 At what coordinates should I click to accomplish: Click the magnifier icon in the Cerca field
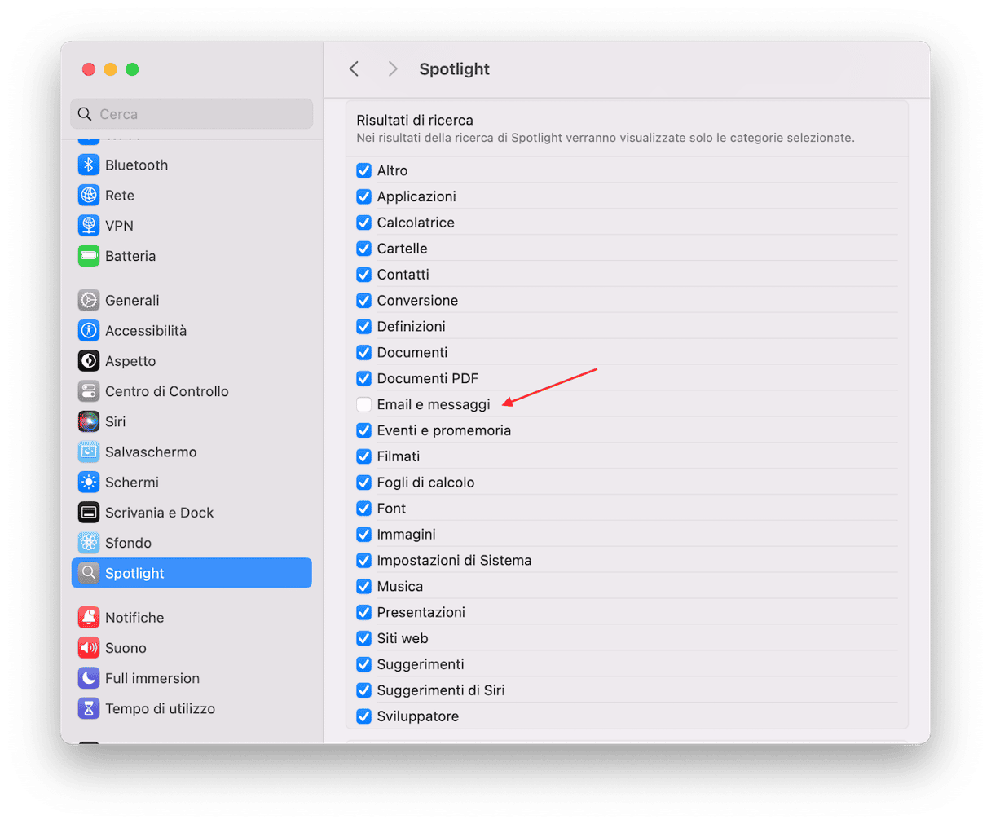[85, 114]
